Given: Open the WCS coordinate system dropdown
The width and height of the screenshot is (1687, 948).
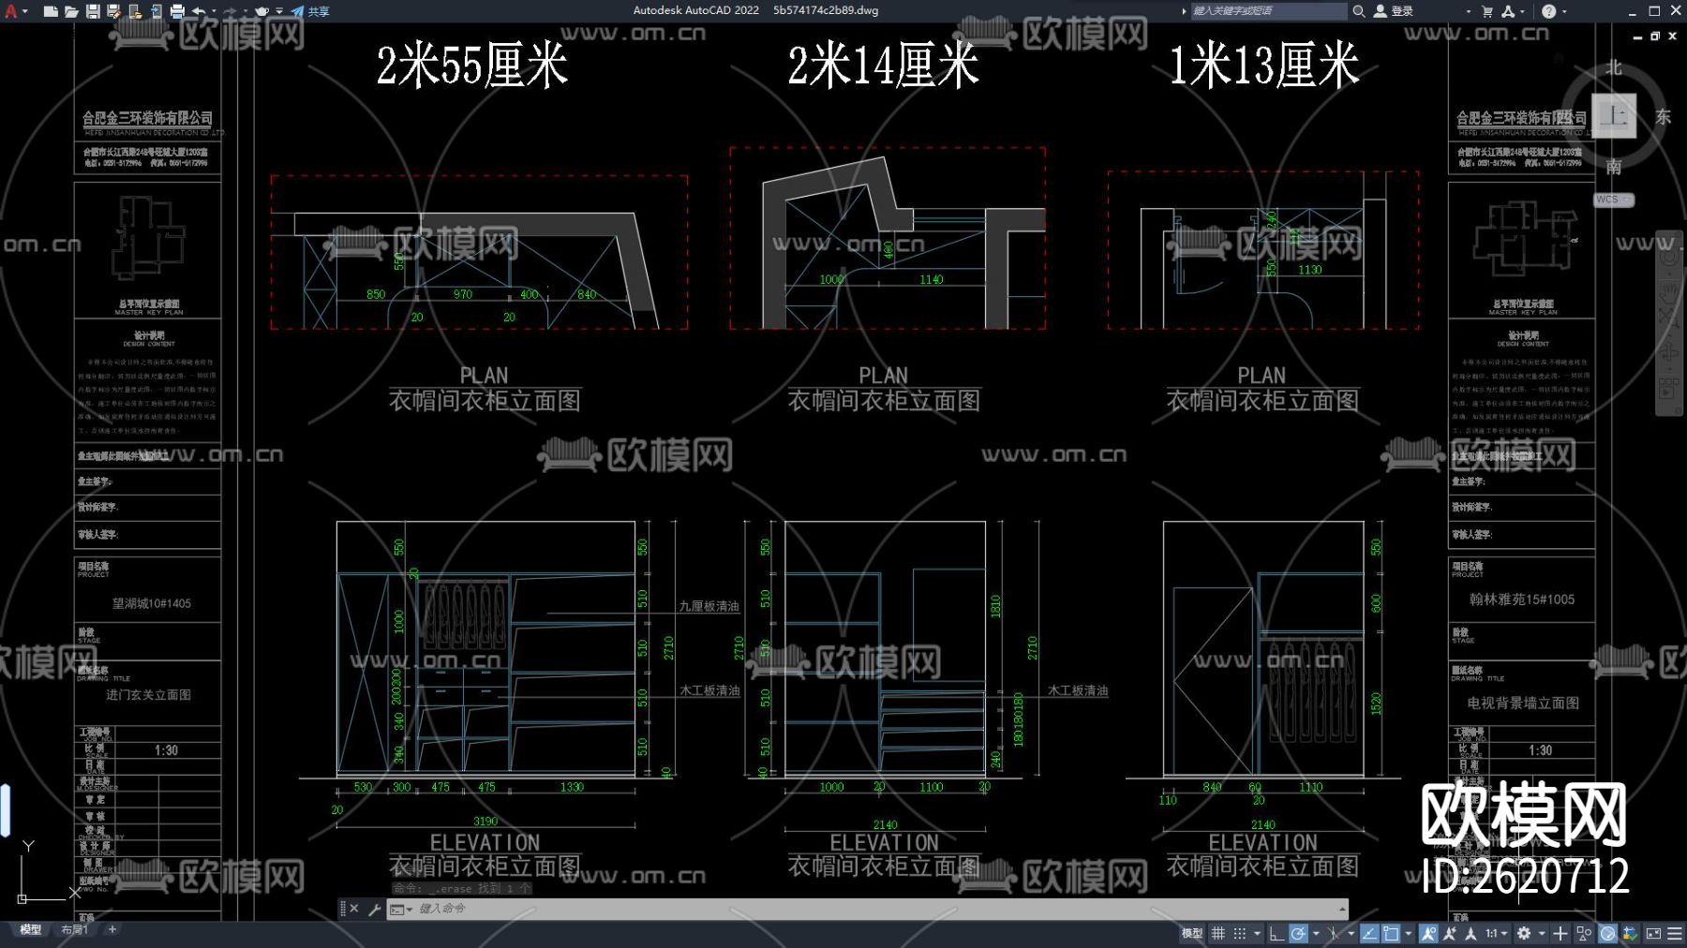Looking at the screenshot, I should tap(1614, 200).
